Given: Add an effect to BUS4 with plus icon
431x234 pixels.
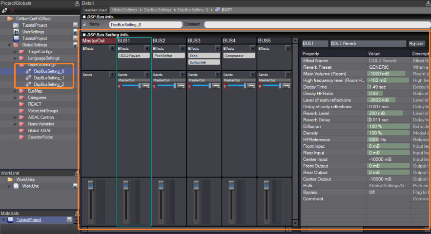Looking at the screenshot, I should click(253, 48).
